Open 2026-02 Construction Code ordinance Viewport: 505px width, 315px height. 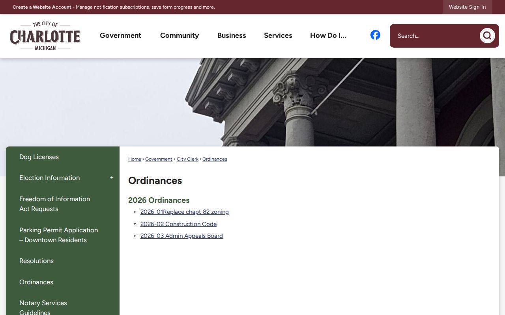click(x=178, y=224)
